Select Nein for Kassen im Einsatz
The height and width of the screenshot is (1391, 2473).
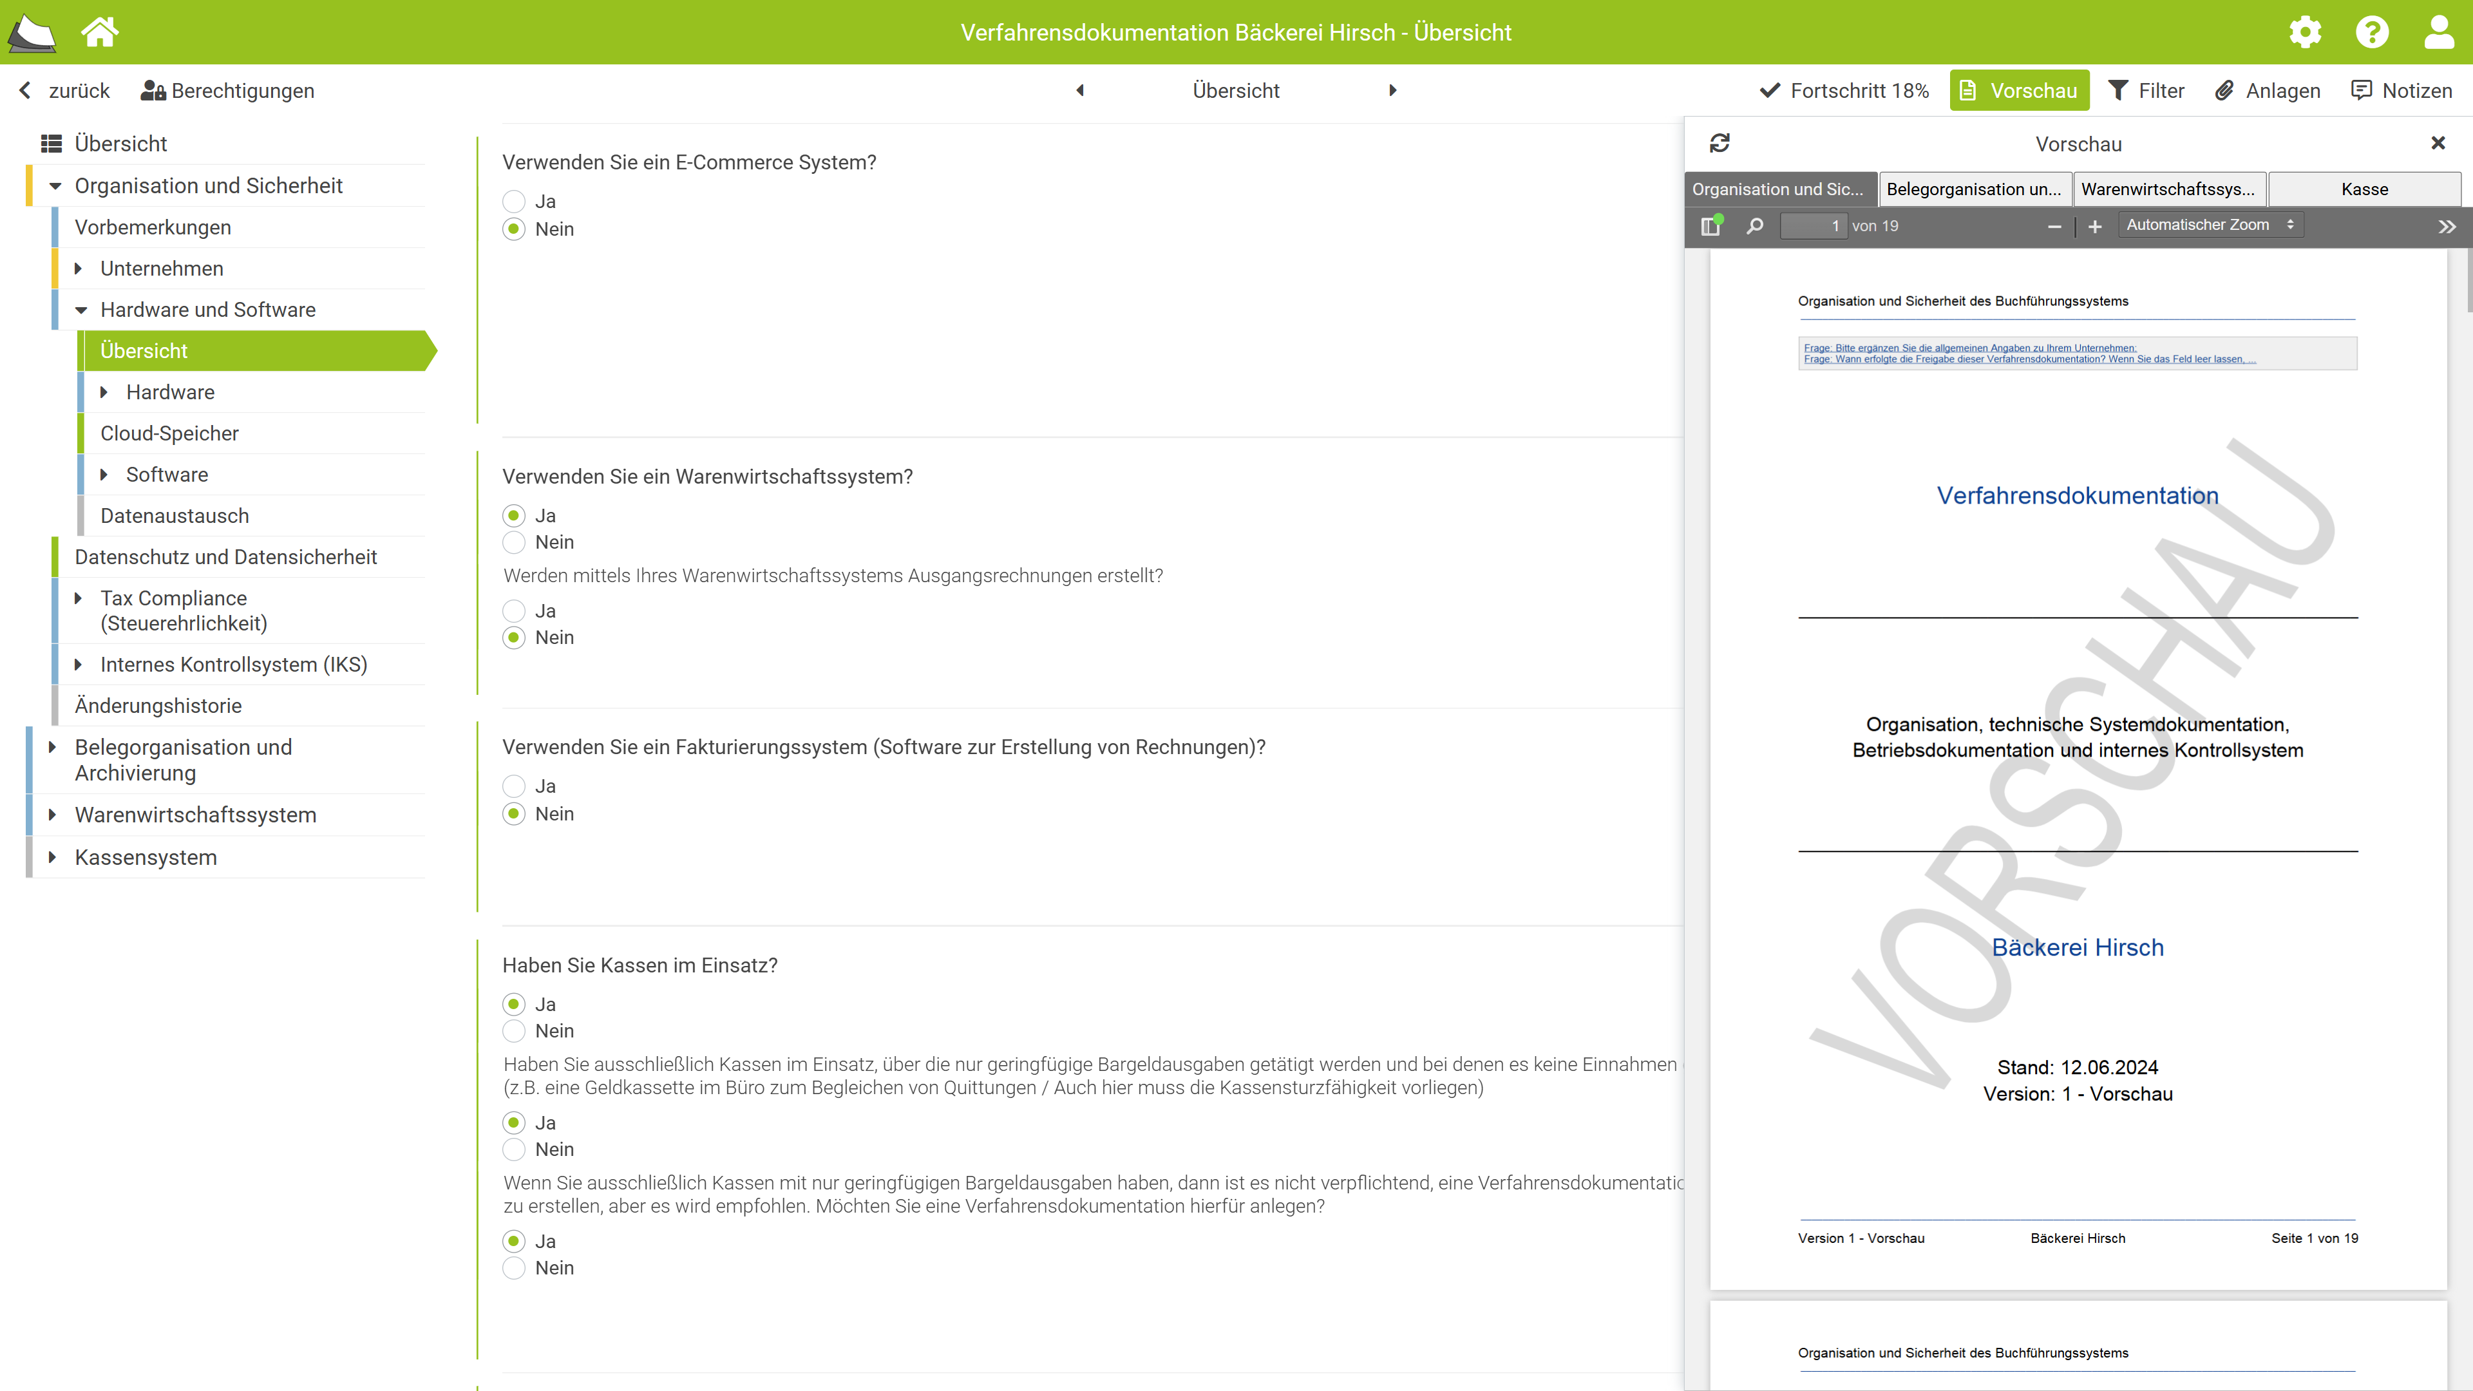coord(514,1031)
